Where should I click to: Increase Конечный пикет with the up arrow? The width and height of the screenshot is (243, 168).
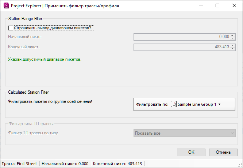232,45
